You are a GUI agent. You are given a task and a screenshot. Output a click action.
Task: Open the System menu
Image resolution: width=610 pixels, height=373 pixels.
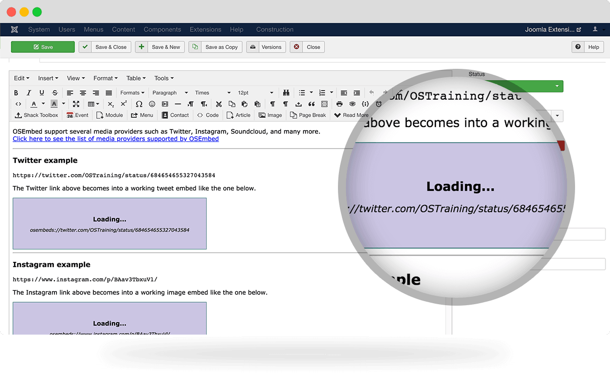(39, 29)
